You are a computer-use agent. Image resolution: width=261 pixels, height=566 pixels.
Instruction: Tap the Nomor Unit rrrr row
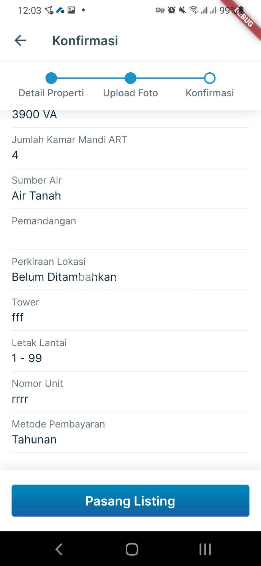click(130, 391)
